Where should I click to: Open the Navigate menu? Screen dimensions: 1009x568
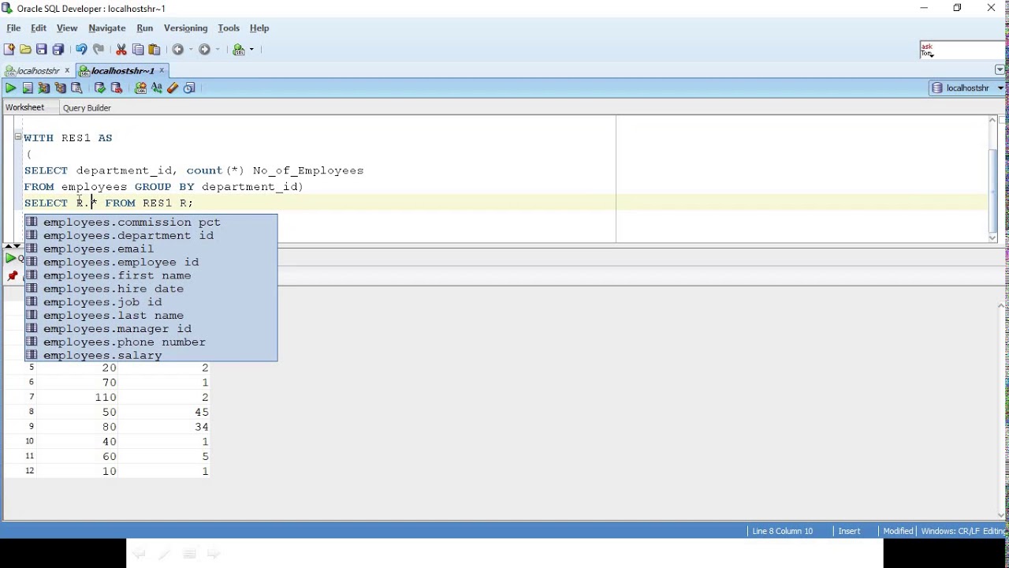click(107, 28)
